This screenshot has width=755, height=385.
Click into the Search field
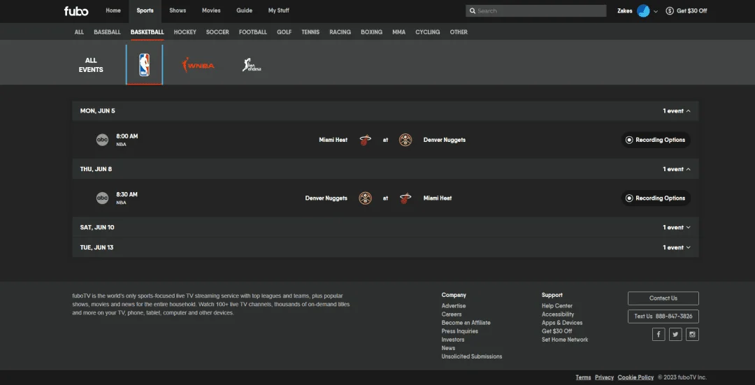(536, 10)
